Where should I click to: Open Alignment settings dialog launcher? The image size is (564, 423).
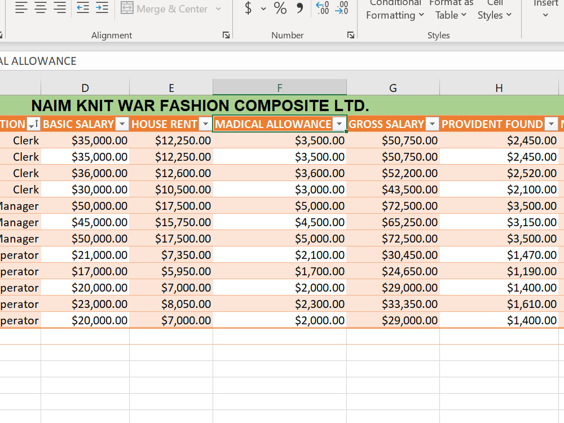tap(226, 35)
